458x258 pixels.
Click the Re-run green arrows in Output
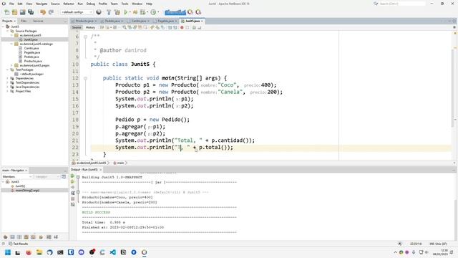coord(73,176)
